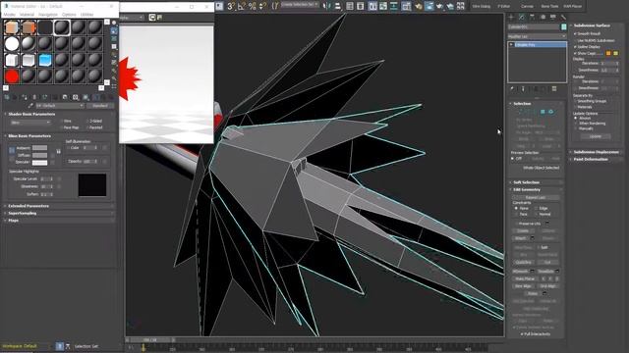
Task: Collapse Shader Basic Parameters rollout
Action: tap(31, 114)
